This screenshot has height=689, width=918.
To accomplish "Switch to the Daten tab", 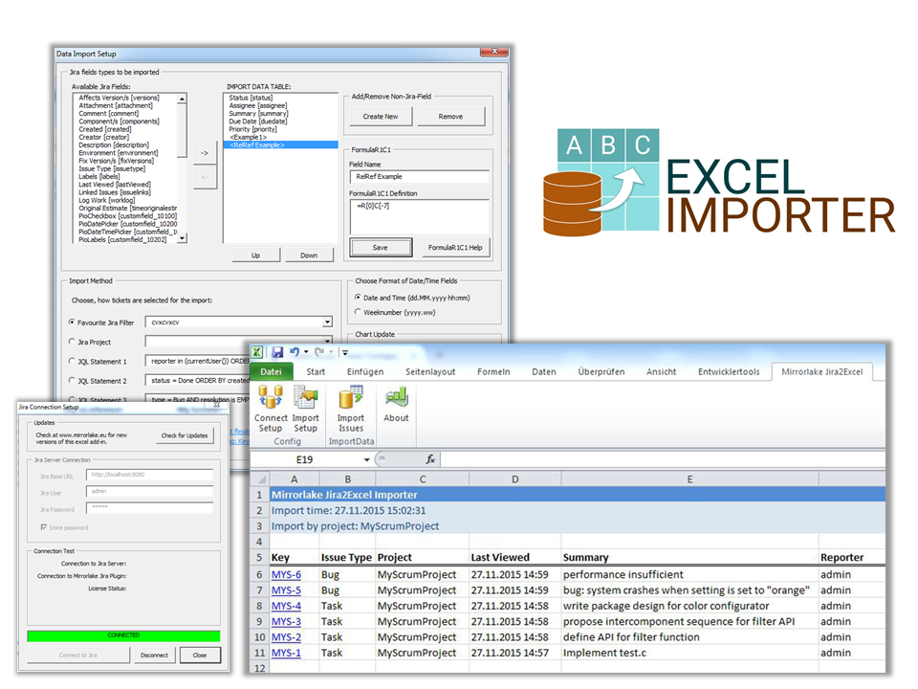I will pyautogui.click(x=544, y=371).
